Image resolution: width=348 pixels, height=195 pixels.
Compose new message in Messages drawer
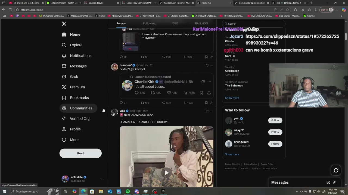(328, 183)
